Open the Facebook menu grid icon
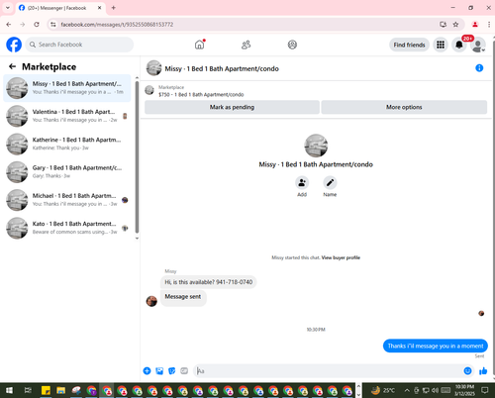This screenshot has width=495, height=398. [x=441, y=45]
